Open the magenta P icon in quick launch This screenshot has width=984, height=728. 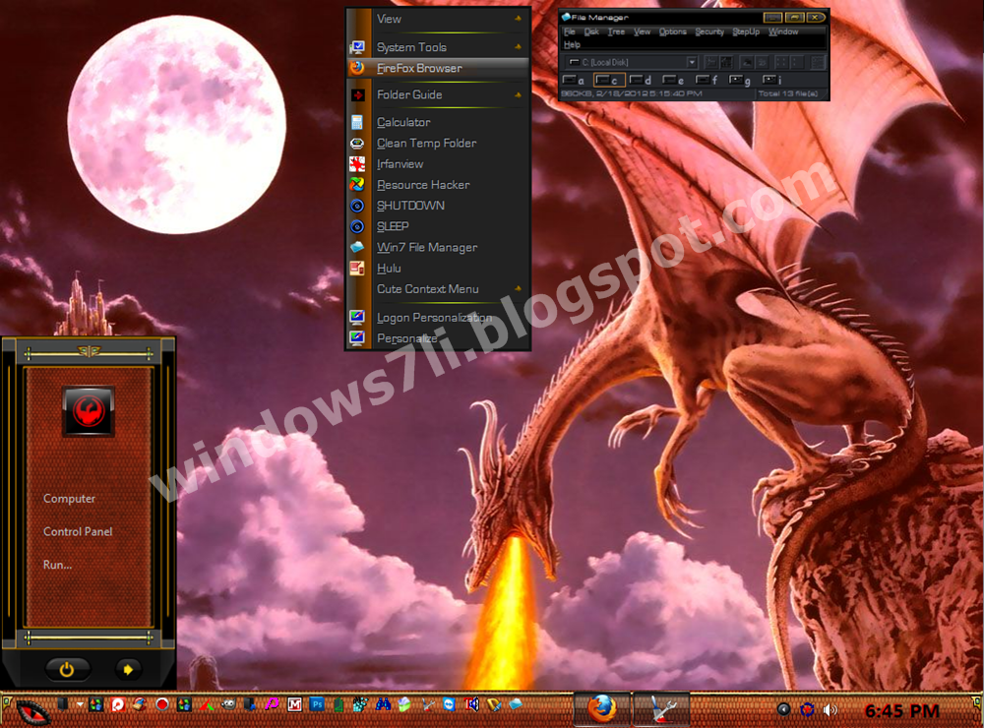click(272, 704)
